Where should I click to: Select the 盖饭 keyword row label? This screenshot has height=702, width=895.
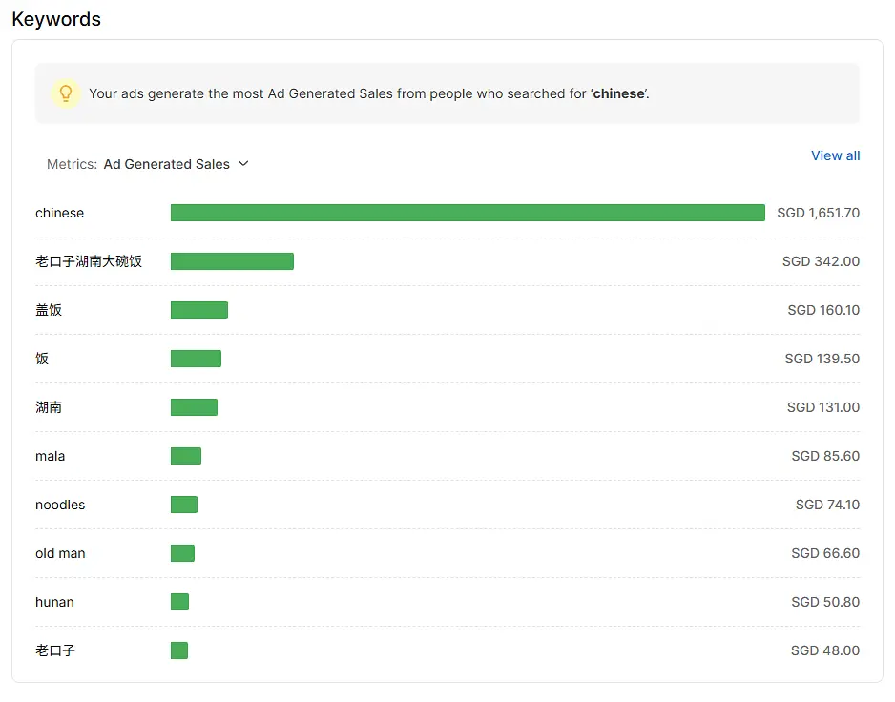pyautogui.click(x=49, y=310)
